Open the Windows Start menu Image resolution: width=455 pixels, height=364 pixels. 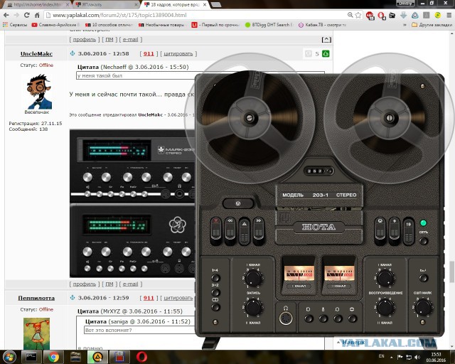(x=9, y=357)
